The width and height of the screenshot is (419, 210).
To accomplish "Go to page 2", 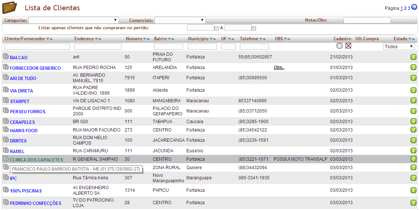I will (x=405, y=8).
